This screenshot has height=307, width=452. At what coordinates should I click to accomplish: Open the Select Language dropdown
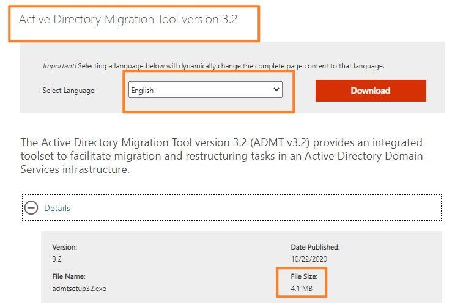click(x=206, y=90)
